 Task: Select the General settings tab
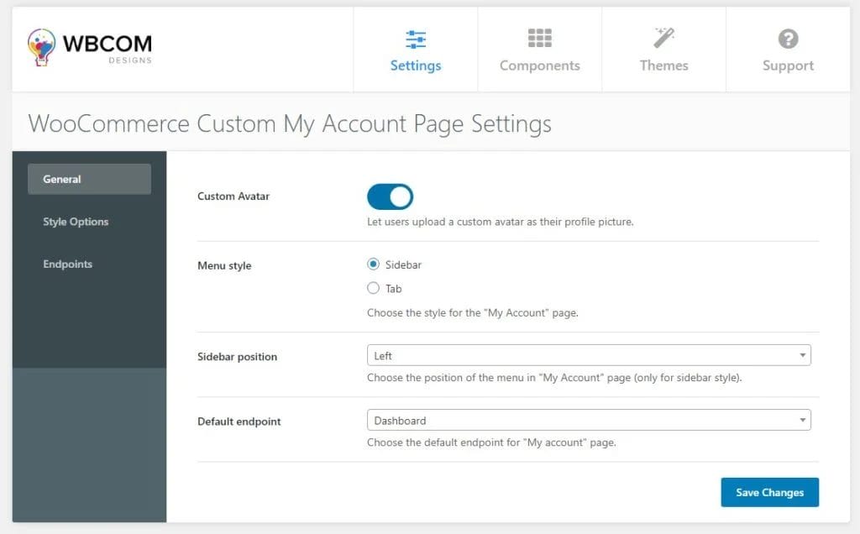click(61, 179)
